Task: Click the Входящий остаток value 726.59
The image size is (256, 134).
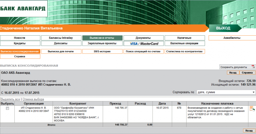Action: (x=251, y=81)
